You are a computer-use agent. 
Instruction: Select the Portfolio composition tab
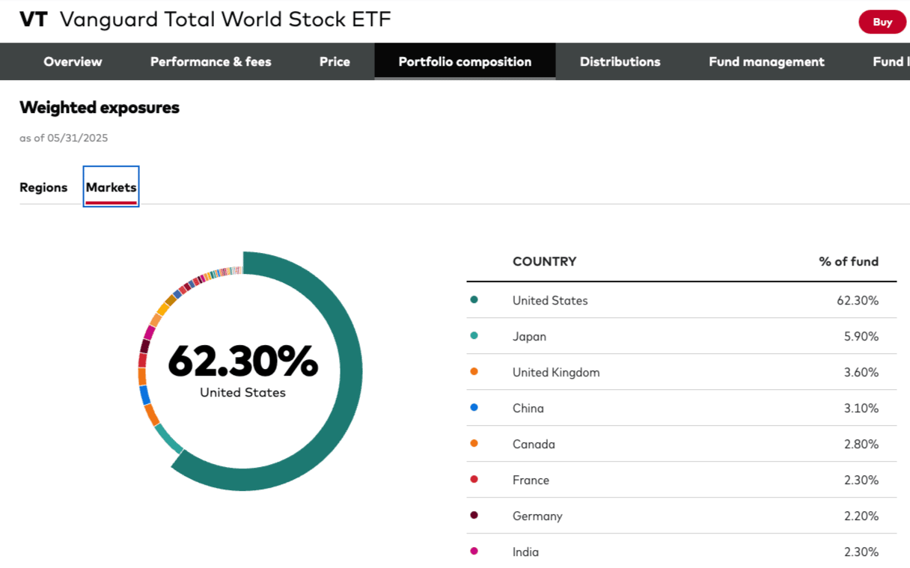click(x=465, y=62)
